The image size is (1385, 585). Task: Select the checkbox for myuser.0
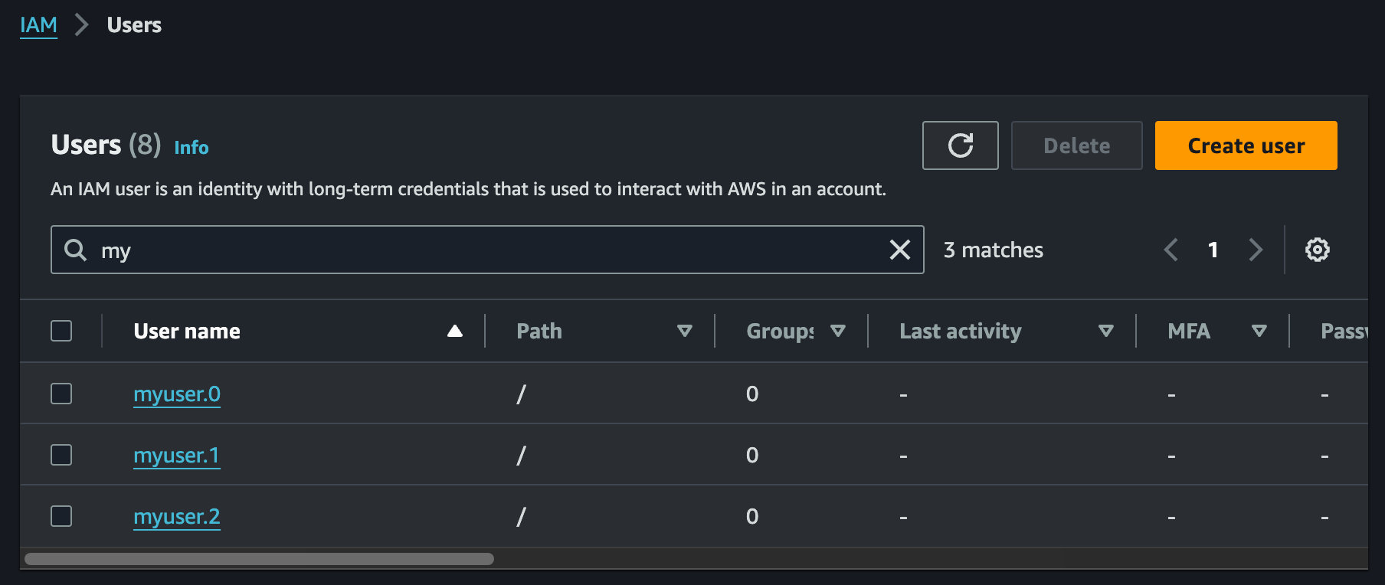coord(61,394)
